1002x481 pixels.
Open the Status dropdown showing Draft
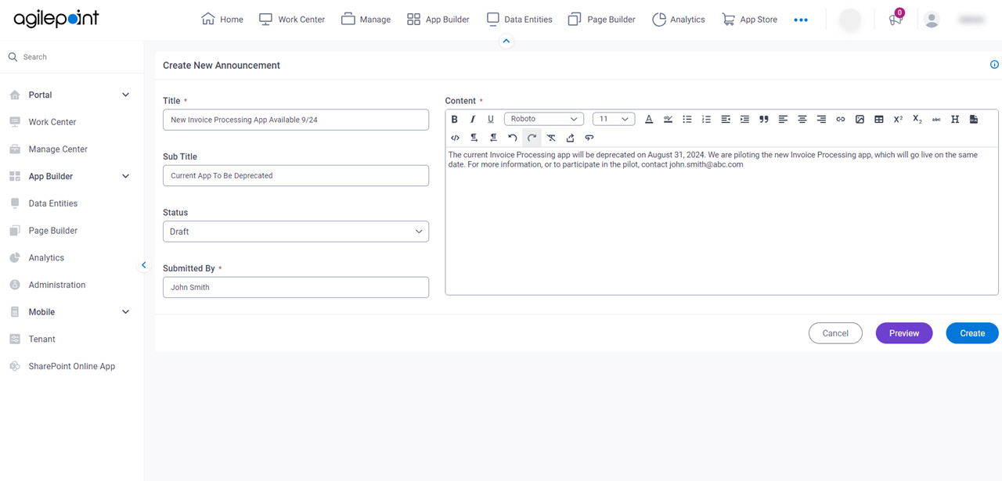pyautogui.click(x=296, y=232)
